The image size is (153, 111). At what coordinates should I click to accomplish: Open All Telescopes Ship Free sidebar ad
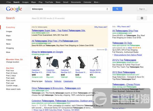[x=125, y=31]
